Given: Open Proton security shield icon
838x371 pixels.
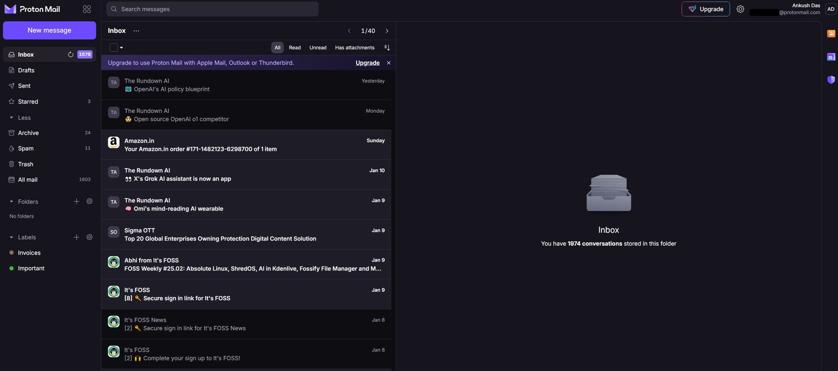Looking at the screenshot, I should coord(831,79).
